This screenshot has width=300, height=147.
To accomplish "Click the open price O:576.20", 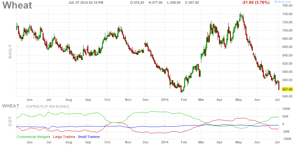I will pos(137,2).
